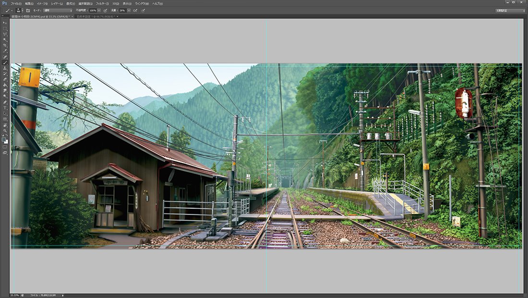
Task: Change the screen mode icon
Action: click(x=5, y=153)
